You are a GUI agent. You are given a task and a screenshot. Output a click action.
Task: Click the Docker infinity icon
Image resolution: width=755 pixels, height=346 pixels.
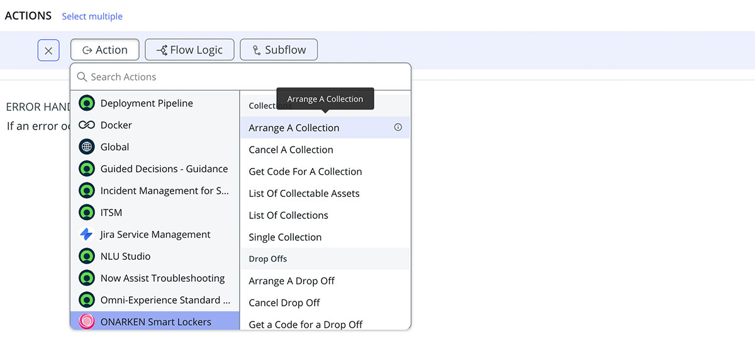pos(87,125)
